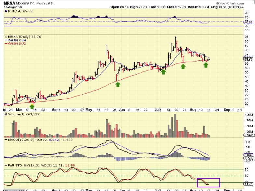Click the 100M label on the volume axis

pyautogui.click(x=249, y=115)
